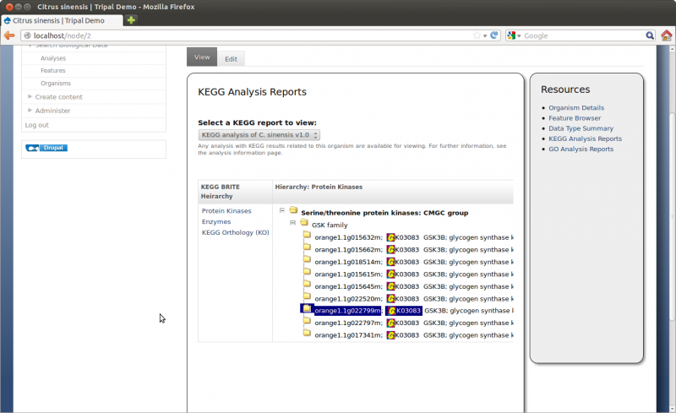
Task: Open Features in the sidebar menu
Action: (x=53, y=70)
